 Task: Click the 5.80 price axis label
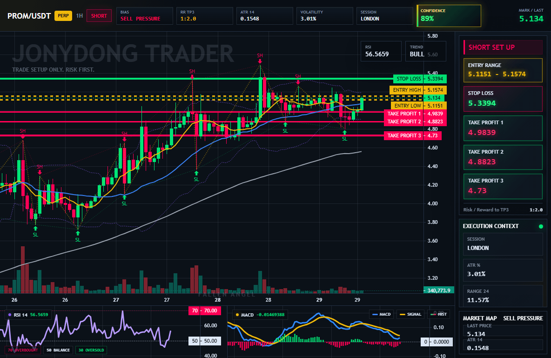(x=433, y=36)
